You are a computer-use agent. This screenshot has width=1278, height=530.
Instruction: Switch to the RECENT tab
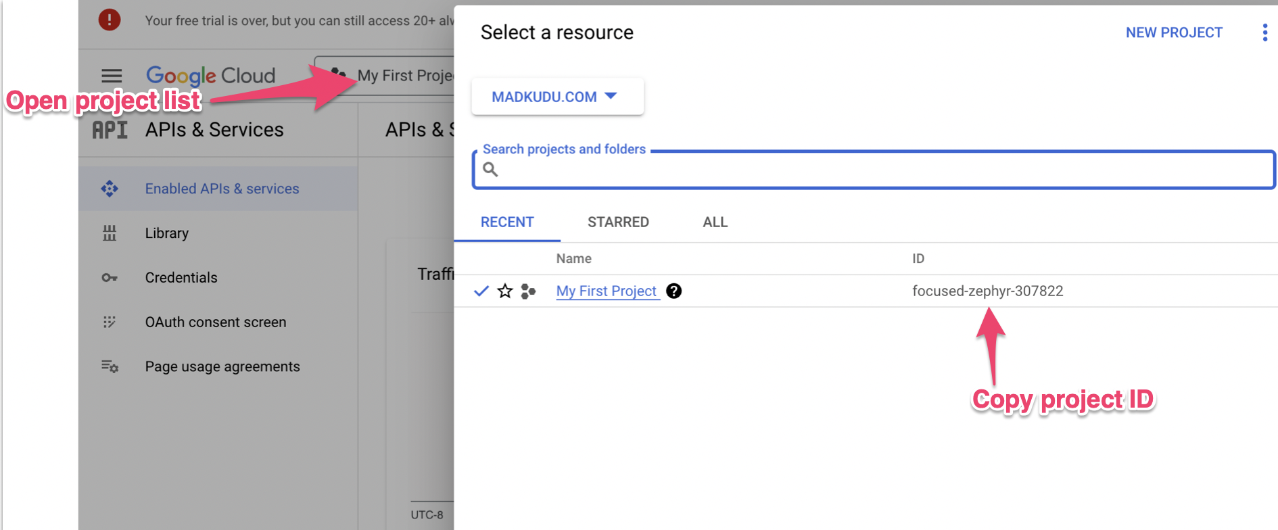(x=507, y=222)
